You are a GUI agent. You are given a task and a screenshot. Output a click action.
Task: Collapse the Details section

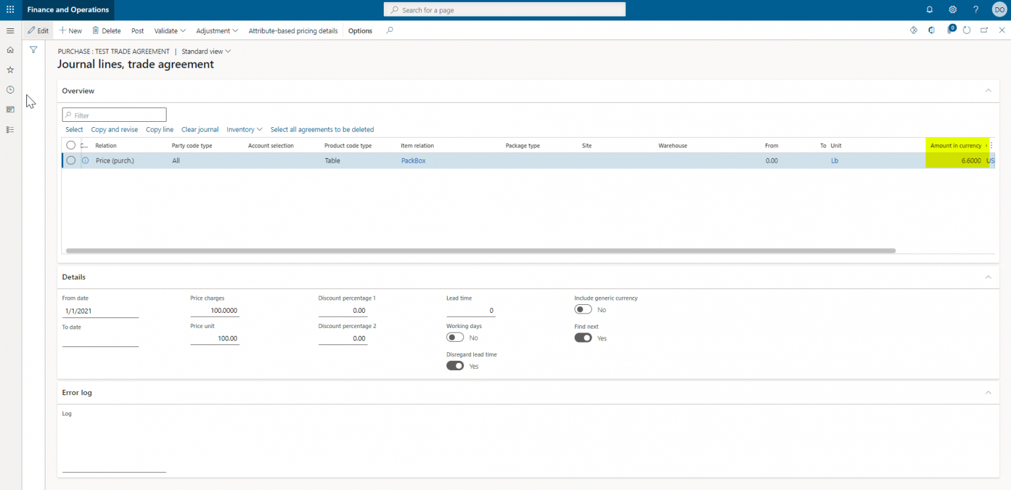988,277
